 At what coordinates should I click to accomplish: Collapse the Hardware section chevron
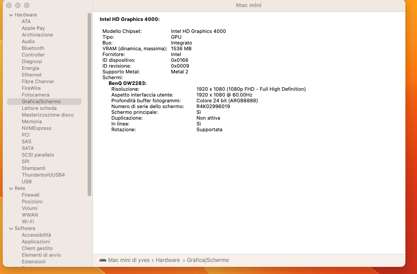click(x=11, y=15)
